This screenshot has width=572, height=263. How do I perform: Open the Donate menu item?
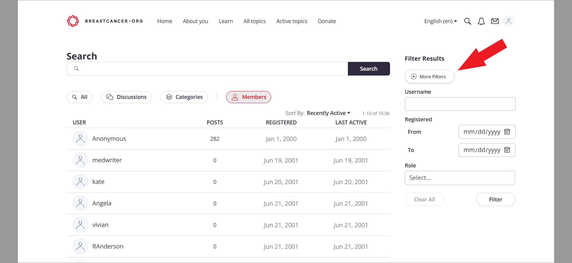tap(327, 21)
